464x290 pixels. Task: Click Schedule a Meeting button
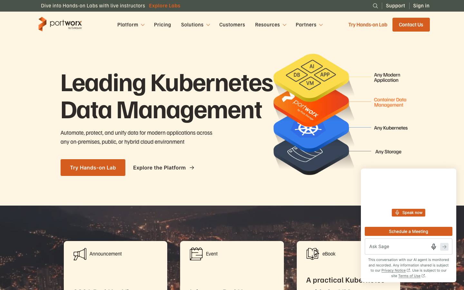coord(409,231)
